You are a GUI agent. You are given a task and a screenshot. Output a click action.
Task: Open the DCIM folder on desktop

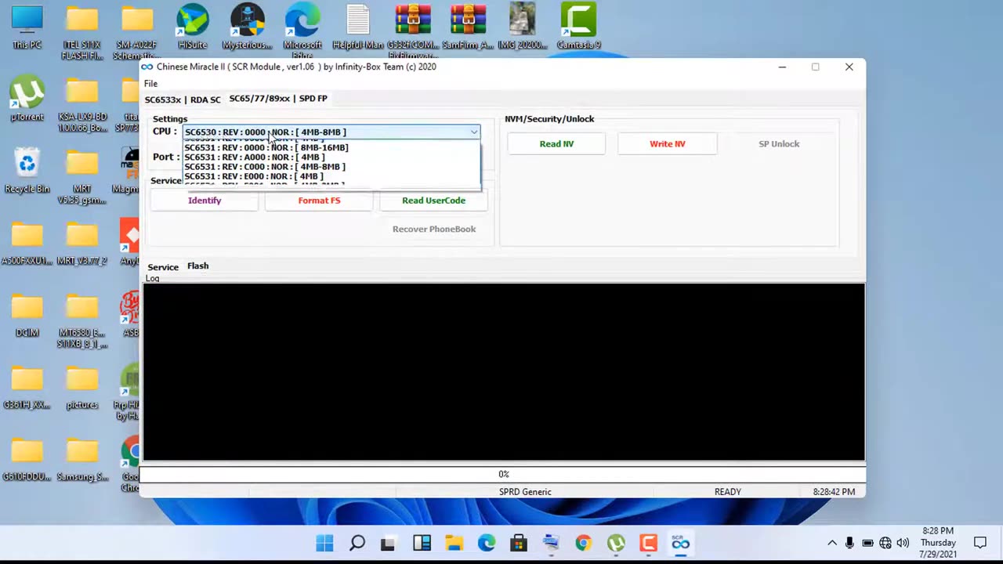tap(27, 314)
